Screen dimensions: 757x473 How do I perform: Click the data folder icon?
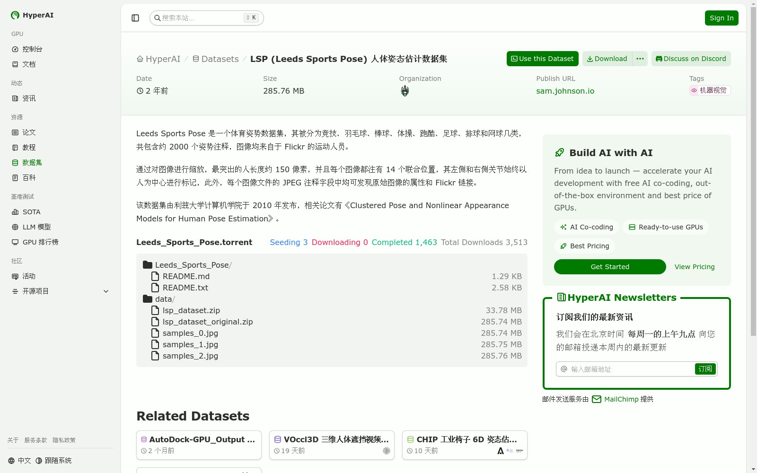tap(148, 299)
